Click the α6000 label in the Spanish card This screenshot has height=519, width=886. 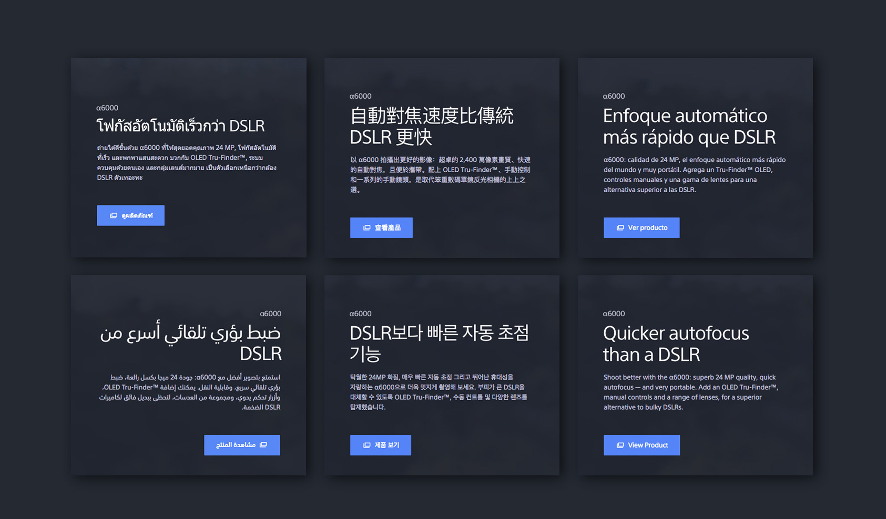(x=614, y=96)
